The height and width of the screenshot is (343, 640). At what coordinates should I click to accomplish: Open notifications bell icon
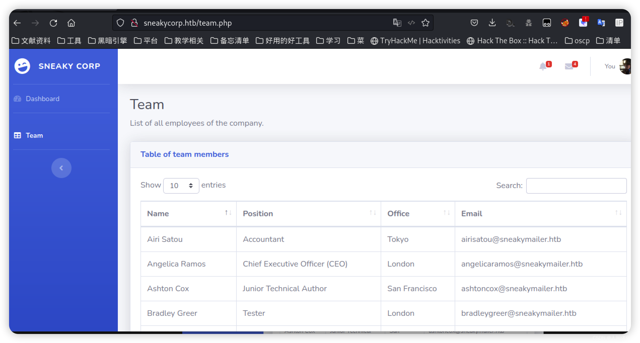[543, 67]
